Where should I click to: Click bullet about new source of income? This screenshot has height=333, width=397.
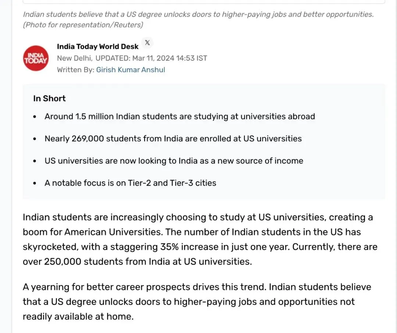pyautogui.click(x=174, y=161)
